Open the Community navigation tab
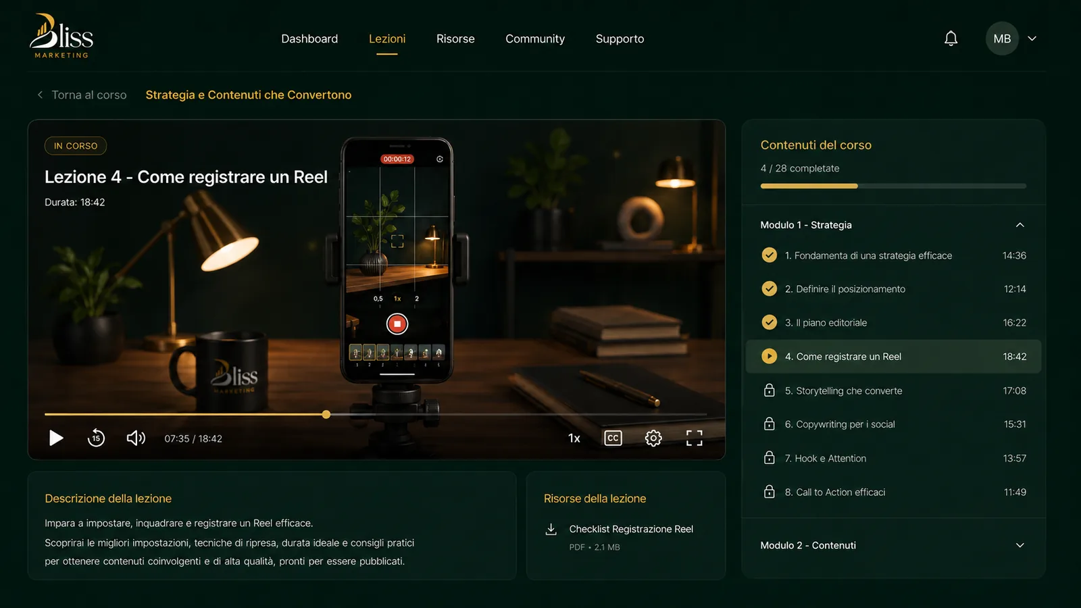 pyautogui.click(x=535, y=39)
